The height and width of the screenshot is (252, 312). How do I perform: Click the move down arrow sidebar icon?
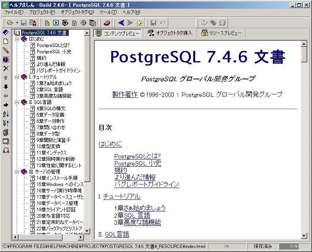pos(6,87)
